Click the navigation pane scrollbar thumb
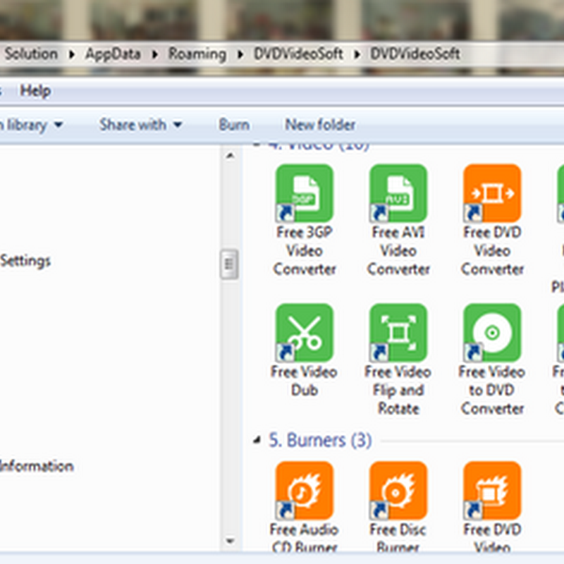Viewport: 564px width, 564px height. tap(230, 264)
